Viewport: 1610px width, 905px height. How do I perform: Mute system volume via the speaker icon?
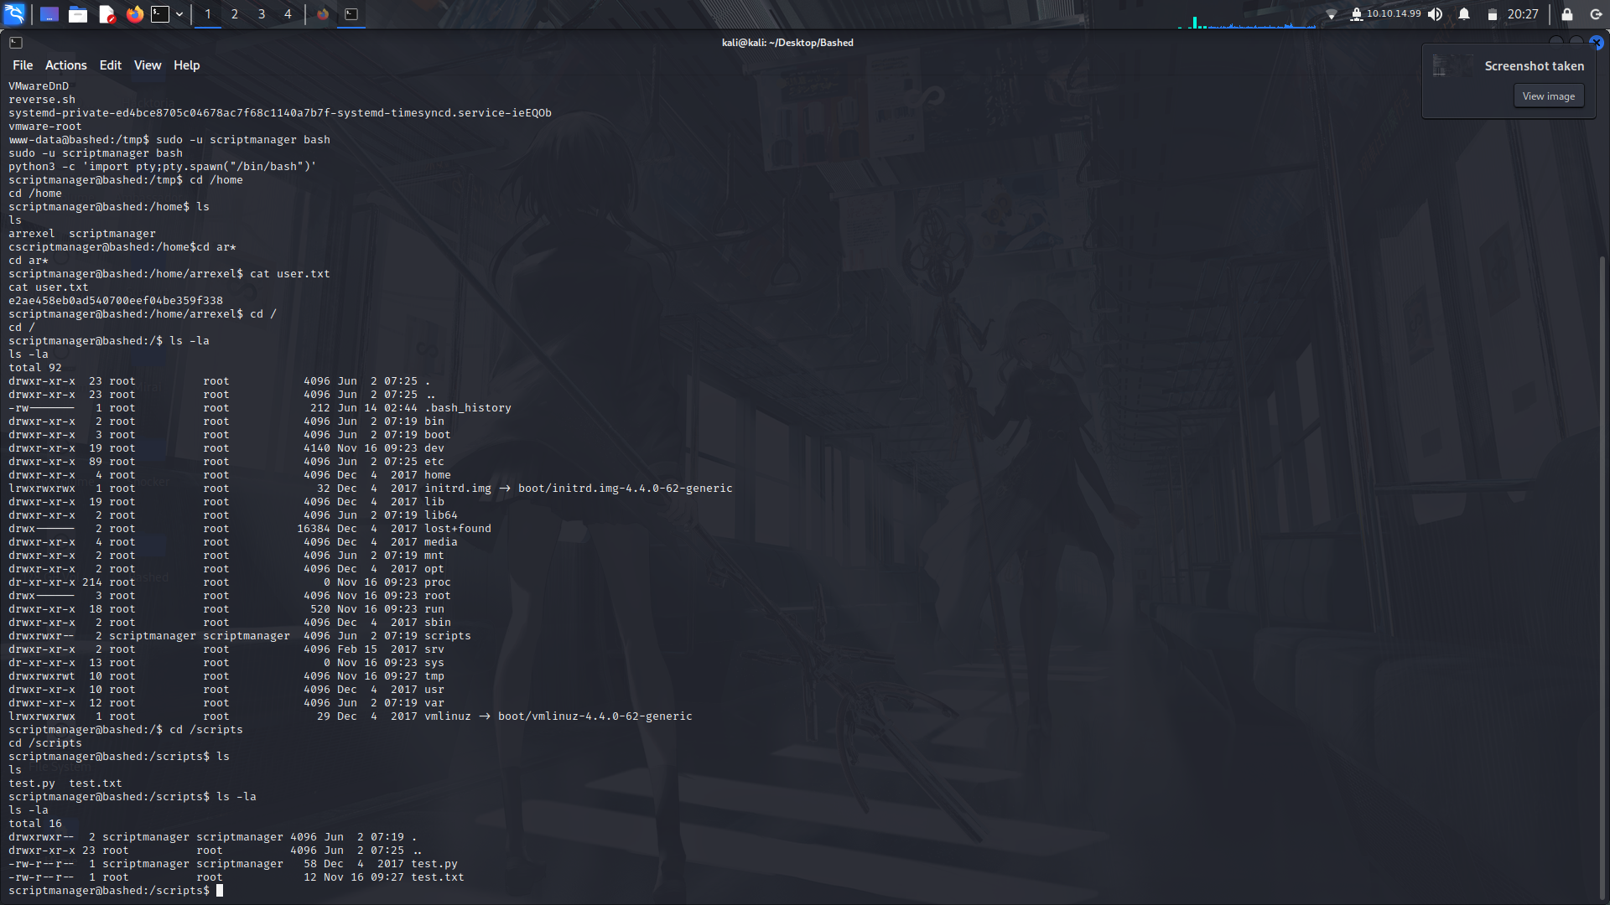[x=1436, y=14]
